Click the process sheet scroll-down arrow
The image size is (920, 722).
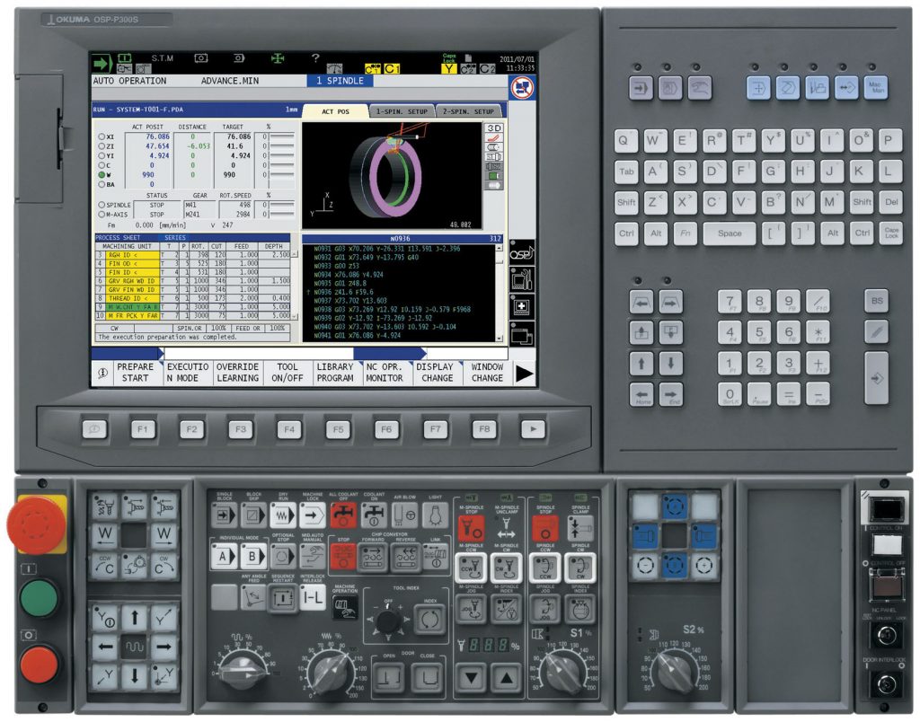(295, 317)
